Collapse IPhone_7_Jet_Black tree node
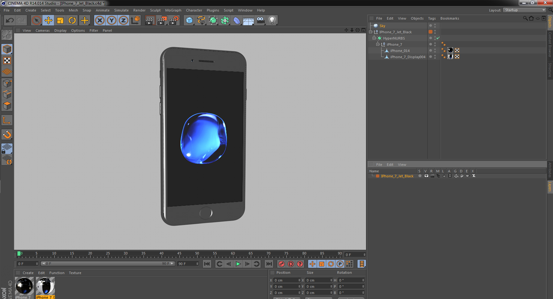This screenshot has height=299, width=553. point(371,32)
